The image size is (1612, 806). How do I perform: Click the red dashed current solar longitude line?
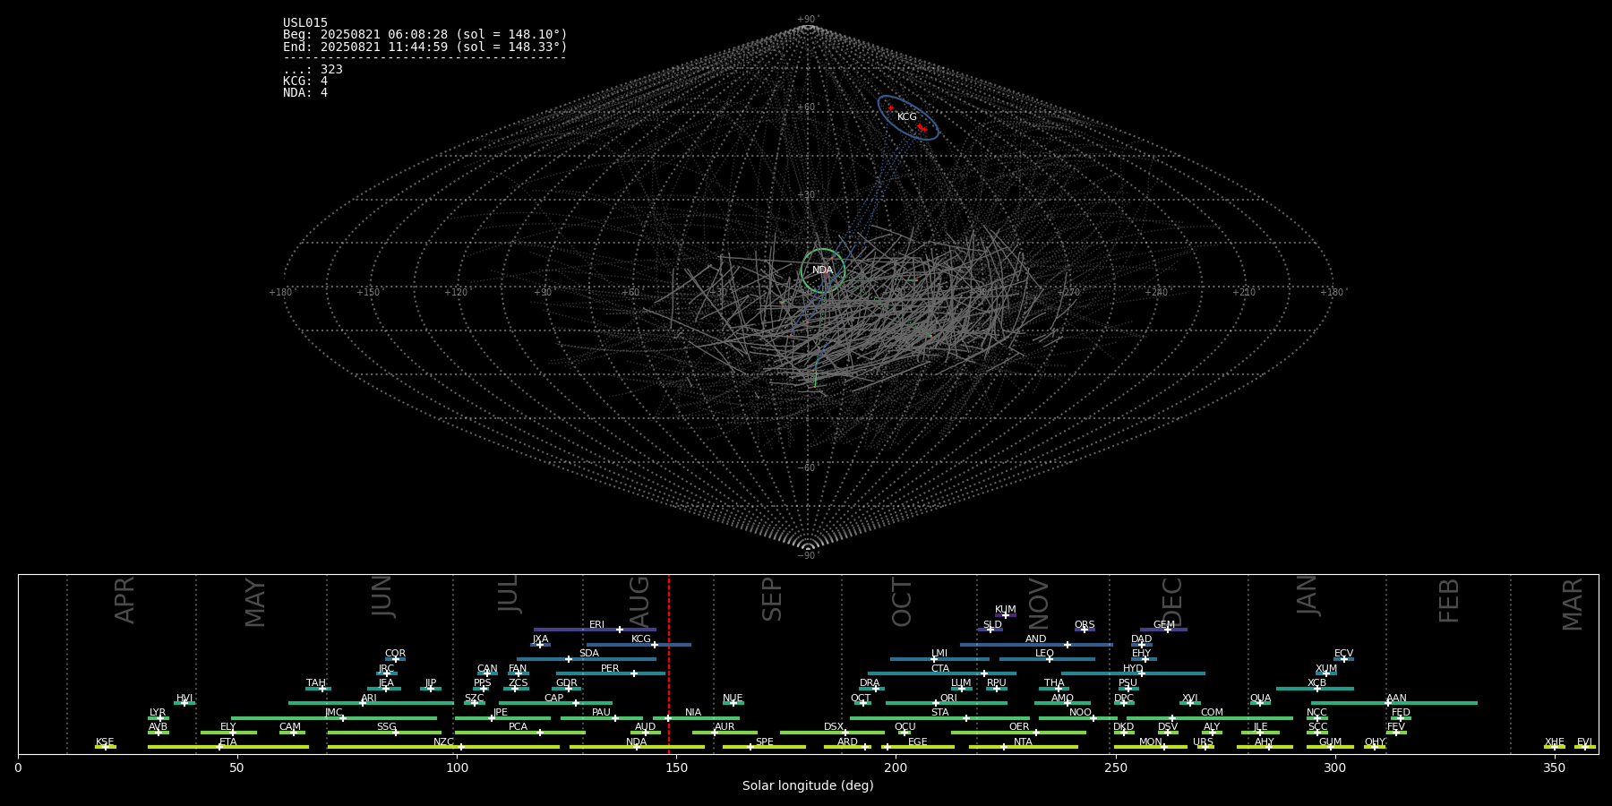click(x=668, y=664)
